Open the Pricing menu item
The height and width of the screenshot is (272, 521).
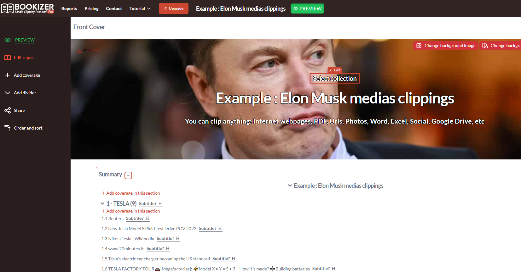pyautogui.click(x=91, y=8)
